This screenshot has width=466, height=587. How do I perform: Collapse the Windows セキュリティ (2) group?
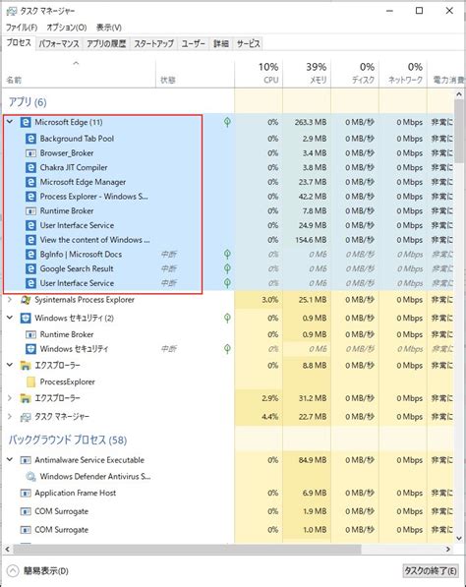pyautogui.click(x=10, y=319)
